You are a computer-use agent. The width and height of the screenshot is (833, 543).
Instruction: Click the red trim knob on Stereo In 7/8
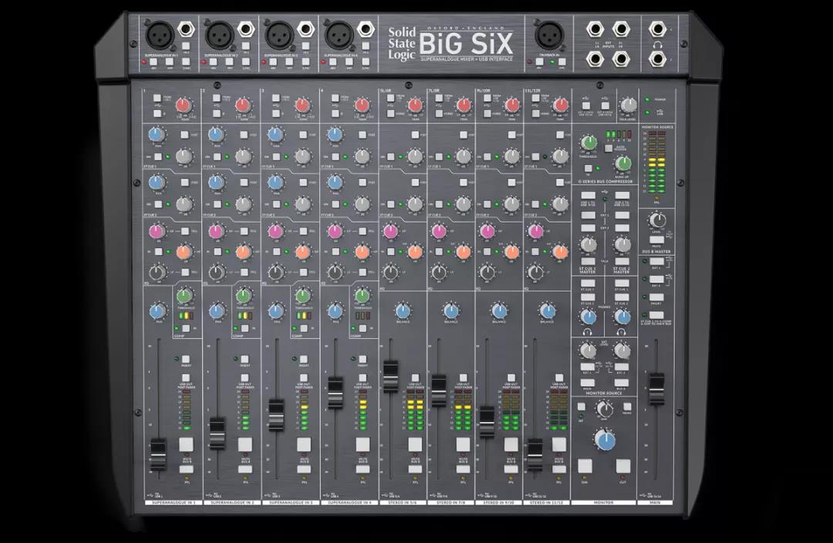pyautogui.click(x=464, y=105)
